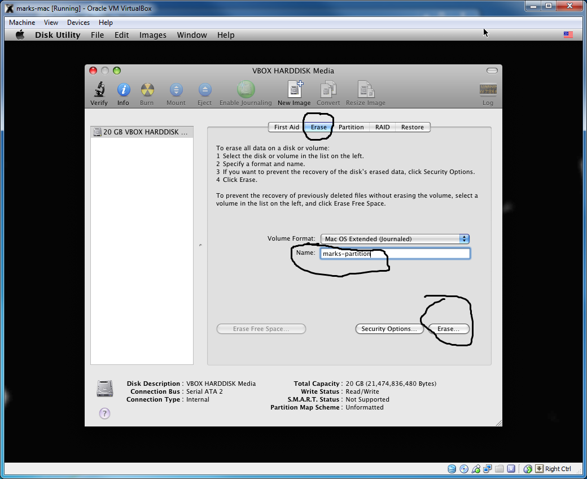Open the VirtualBox View menu
The height and width of the screenshot is (479, 587).
pyautogui.click(x=51, y=23)
